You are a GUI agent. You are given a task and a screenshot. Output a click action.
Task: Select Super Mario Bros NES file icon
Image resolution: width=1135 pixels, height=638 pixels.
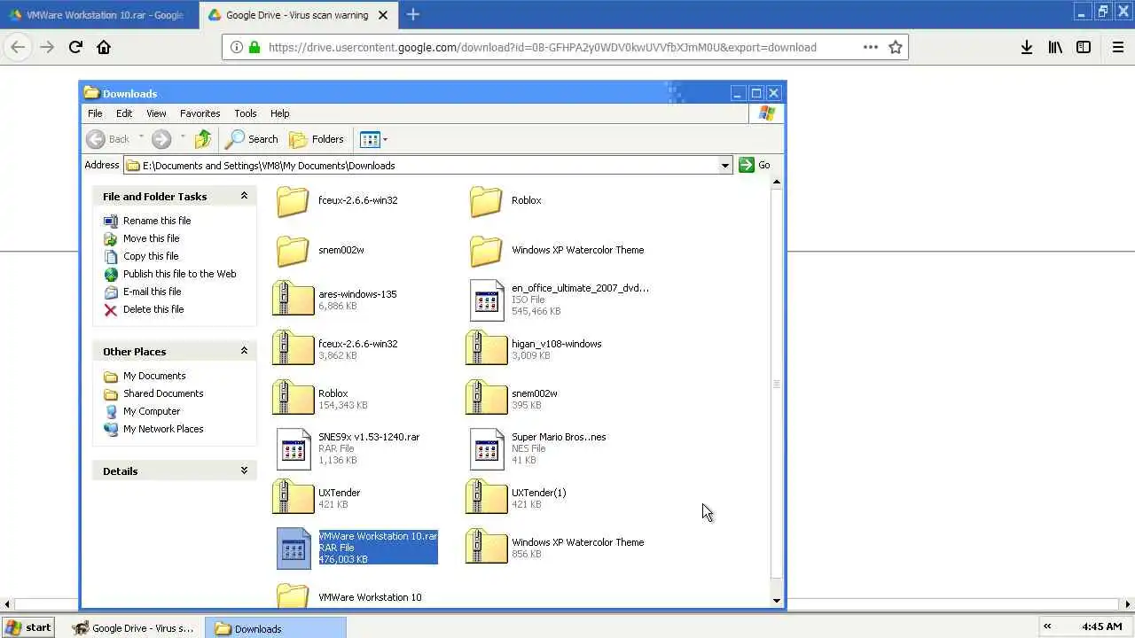(x=487, y=448)
